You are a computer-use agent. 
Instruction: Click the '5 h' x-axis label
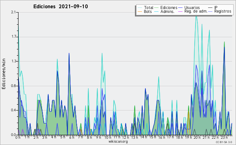tap(63, 137)
